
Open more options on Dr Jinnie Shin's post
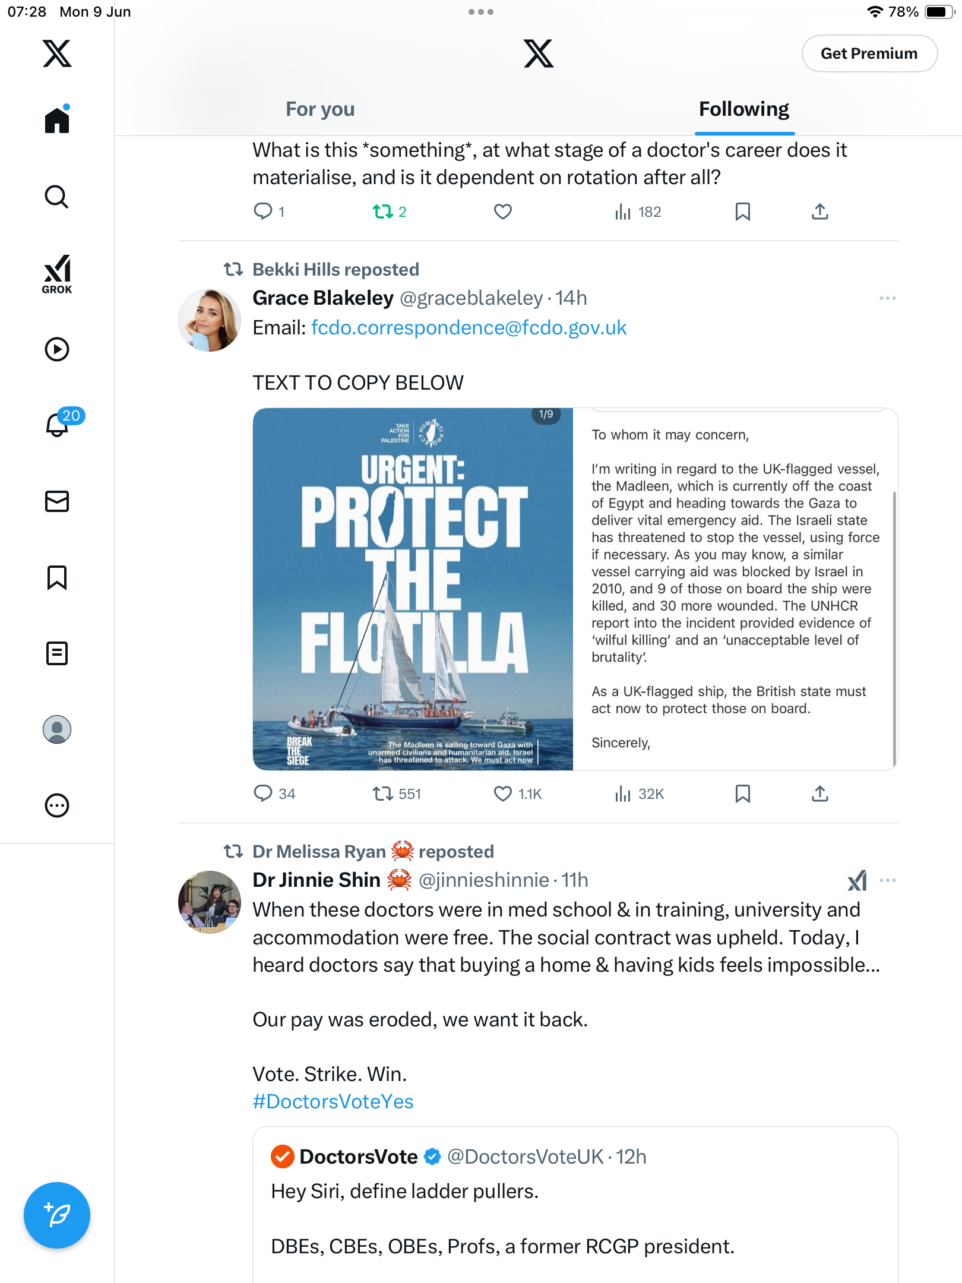click(x=888, y=880)
